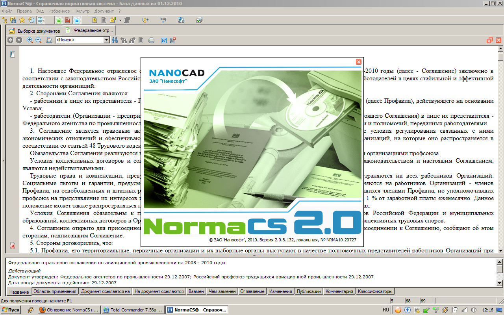Select the Федеральное отр... document tab
Screen dimensions: 504x315
click(x=89, y=30)
